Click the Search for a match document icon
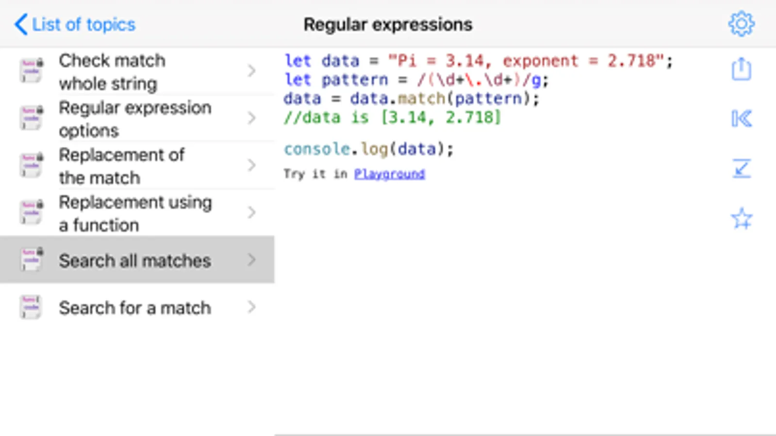Viewport: 776px width, 436px height. point(32,307)
